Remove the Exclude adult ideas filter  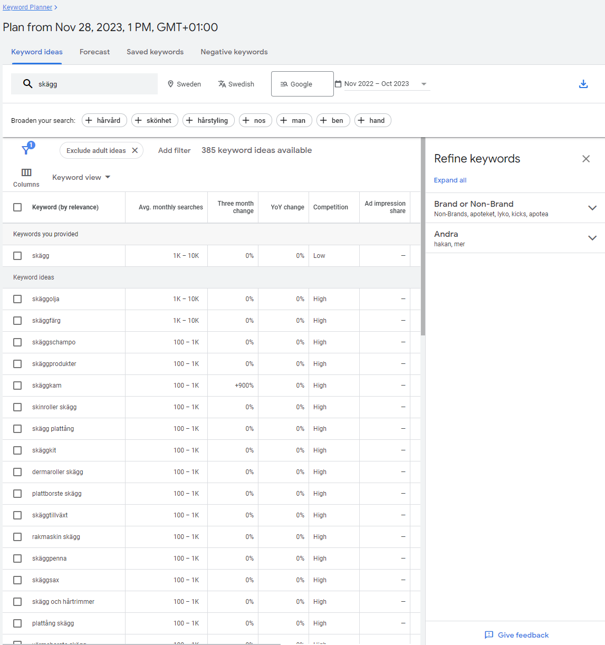(x=135, y=150)
